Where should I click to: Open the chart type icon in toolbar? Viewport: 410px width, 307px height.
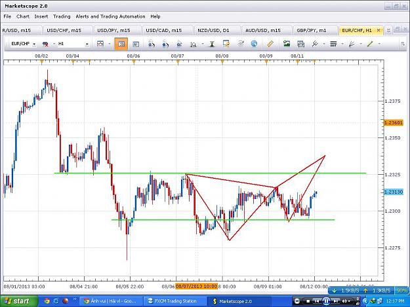point(100,44)
